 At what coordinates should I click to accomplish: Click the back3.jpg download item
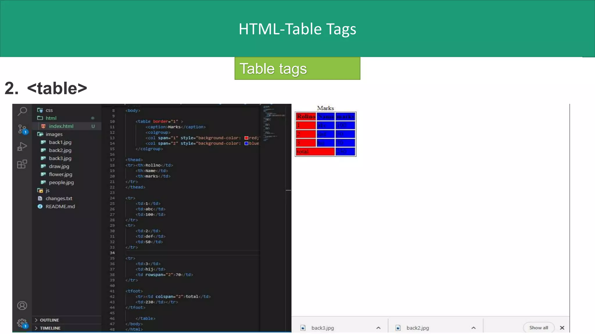tap(340, 328)
